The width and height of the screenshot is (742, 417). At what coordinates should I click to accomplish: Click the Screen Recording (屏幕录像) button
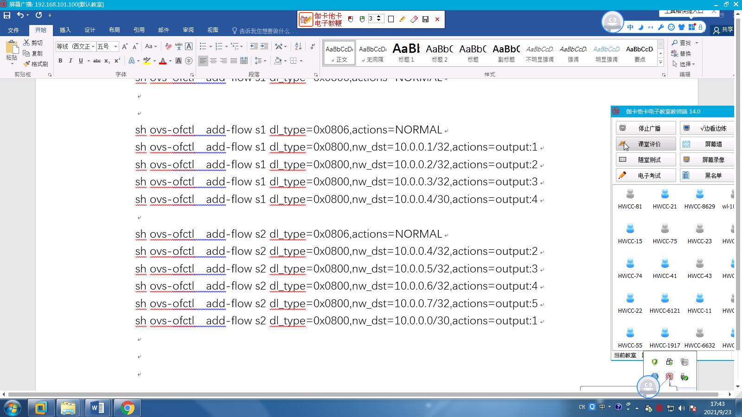click(x=707, y=159)
